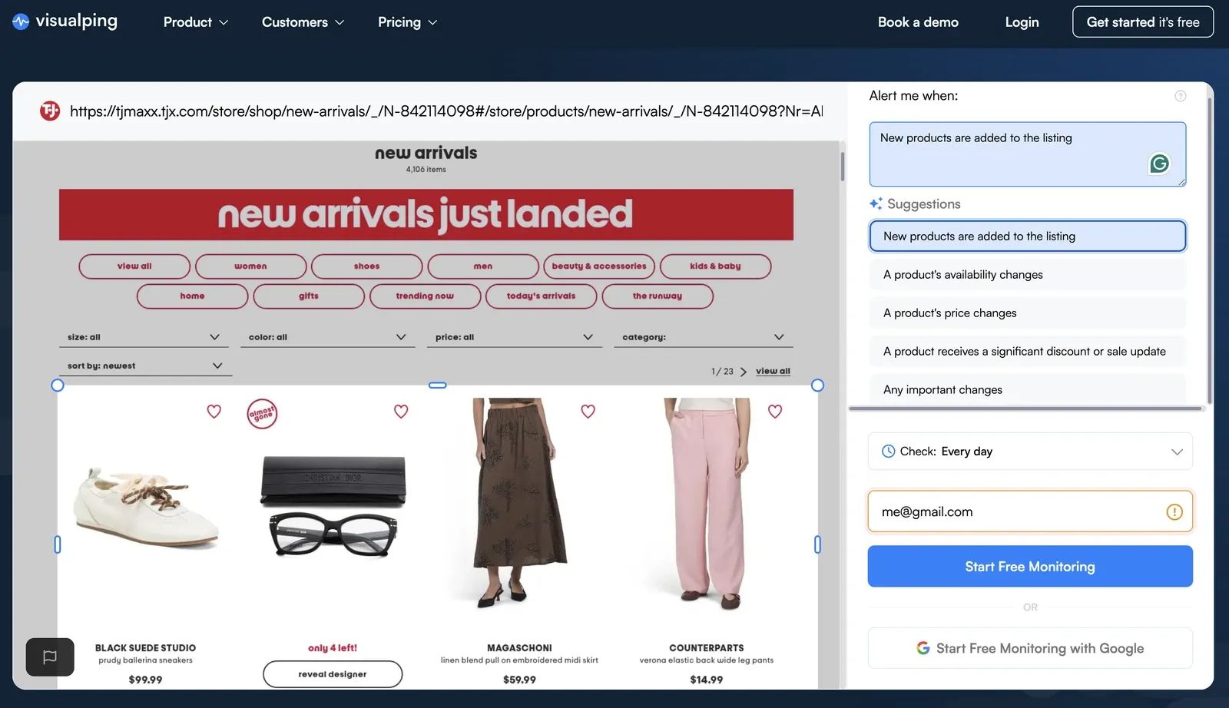Select the women category pill
Screen dimensions: 1229x708
(x=250, y=266)
